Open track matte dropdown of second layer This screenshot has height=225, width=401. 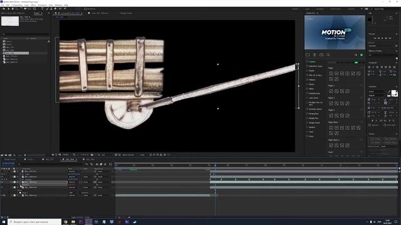click(87, 177)
